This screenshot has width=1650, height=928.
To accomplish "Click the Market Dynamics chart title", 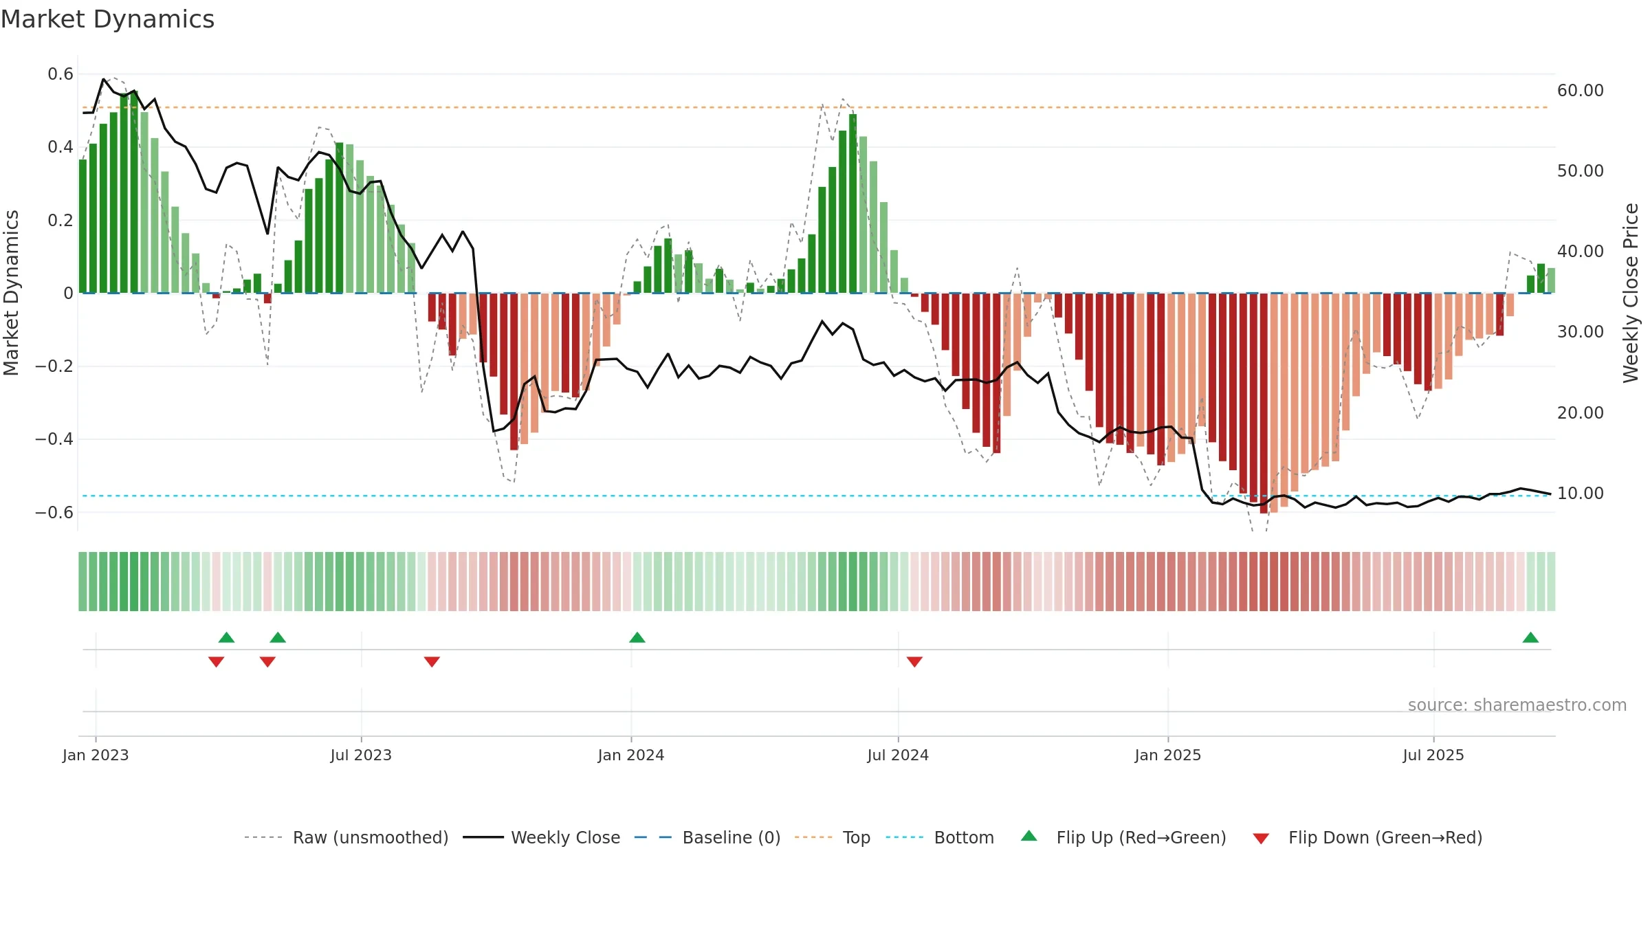I will [107, 19].
